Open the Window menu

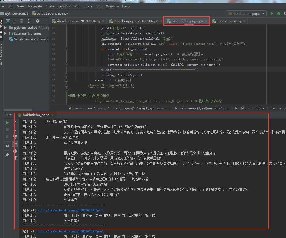[x=112, y=6]
